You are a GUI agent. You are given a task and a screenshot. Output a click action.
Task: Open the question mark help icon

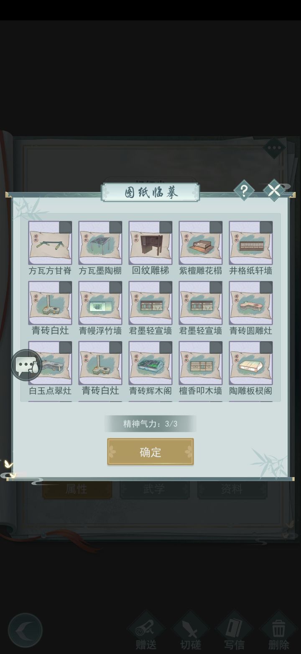(x=244, y=191)
